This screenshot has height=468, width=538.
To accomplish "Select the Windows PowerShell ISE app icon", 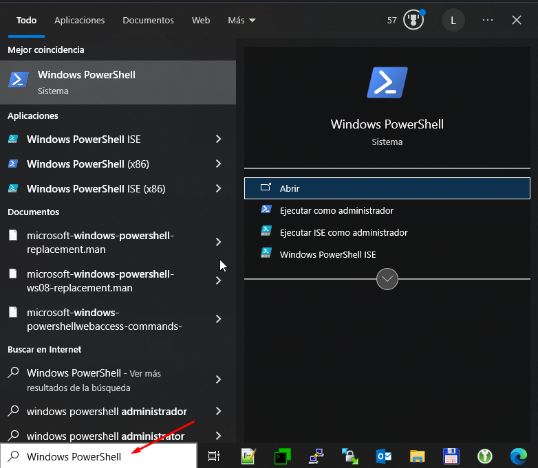I will [13, 140].
